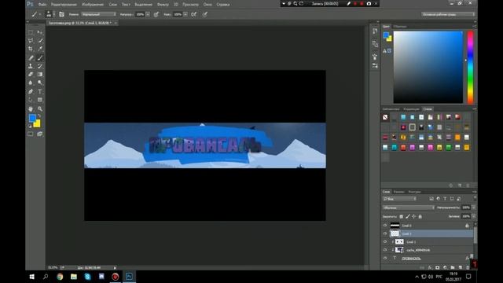Select the Path Selection tool
Image resolution: width=503 pixels, height=283 pixels.
31,100
